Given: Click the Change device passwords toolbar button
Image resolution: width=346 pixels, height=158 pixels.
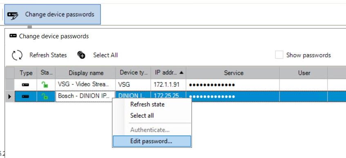Looking at the screenshot, I should click(x=53, y=15).
